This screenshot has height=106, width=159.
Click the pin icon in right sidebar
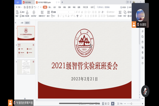143,31
